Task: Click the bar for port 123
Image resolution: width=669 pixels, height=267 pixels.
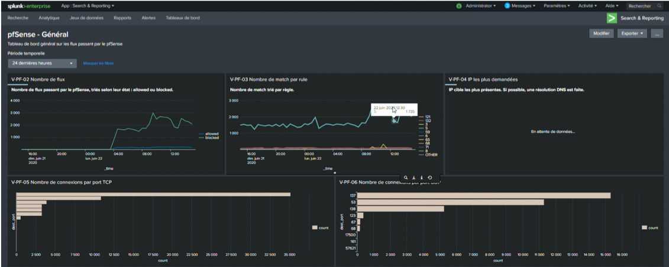Action: click(360, 216)
